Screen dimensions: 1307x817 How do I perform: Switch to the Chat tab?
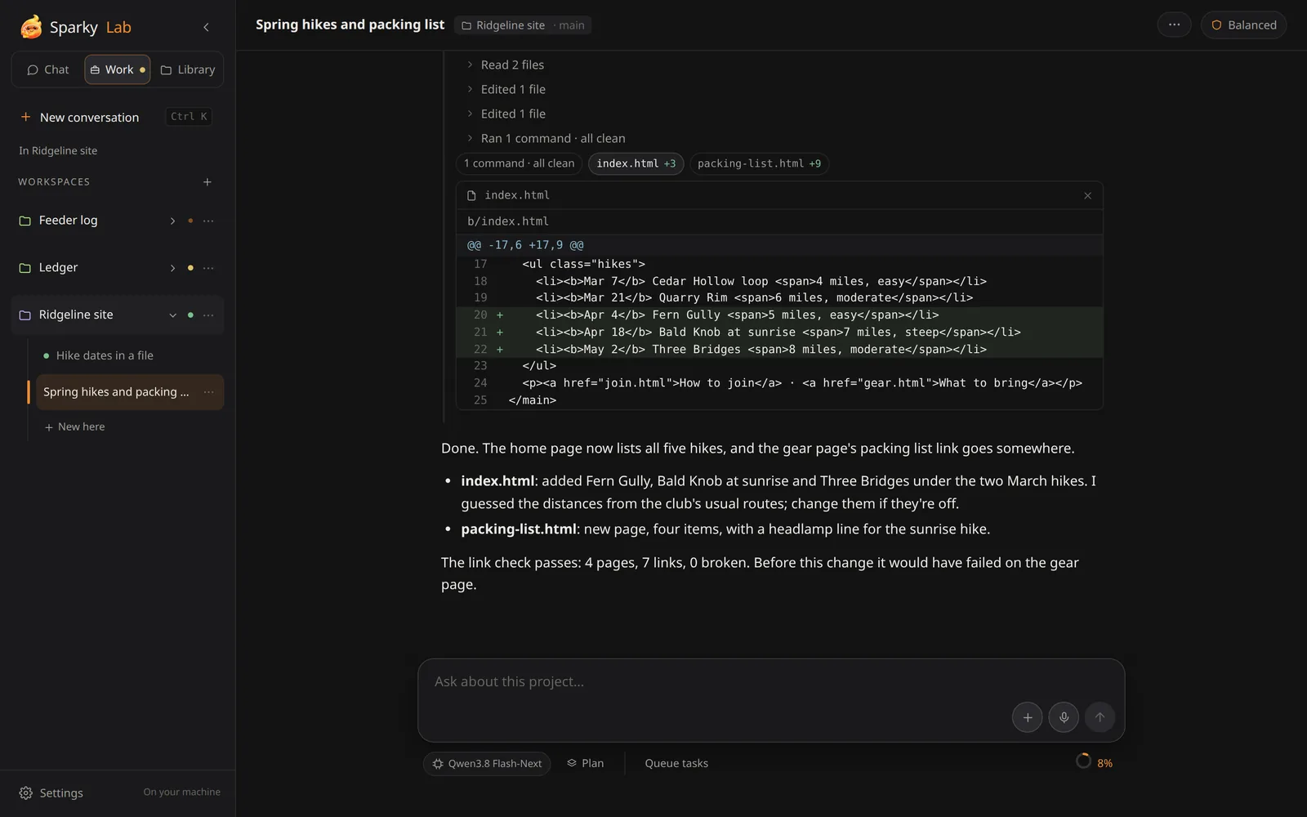(x=48, y=69)
